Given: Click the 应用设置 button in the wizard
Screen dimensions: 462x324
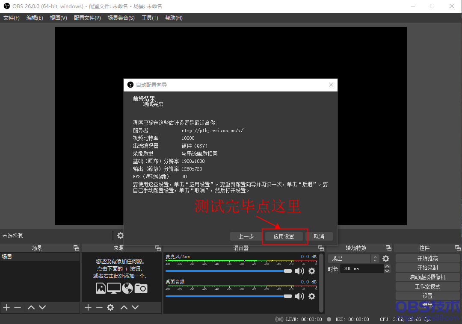Looking at the screenshot, I should point(284,236).
